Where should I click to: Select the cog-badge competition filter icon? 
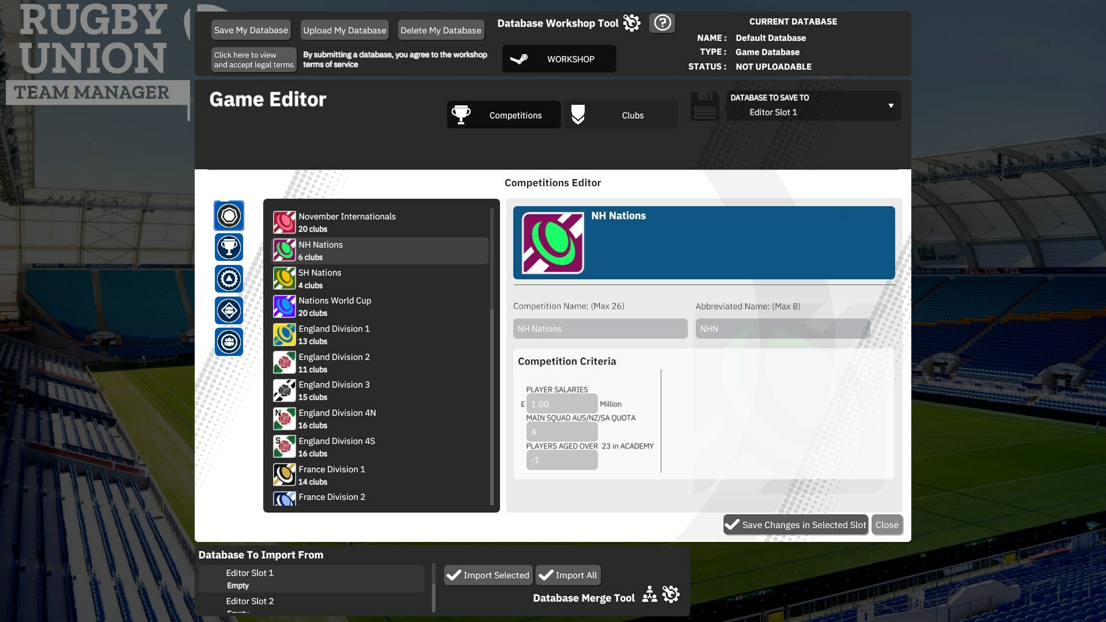click(x=229, y=279)
